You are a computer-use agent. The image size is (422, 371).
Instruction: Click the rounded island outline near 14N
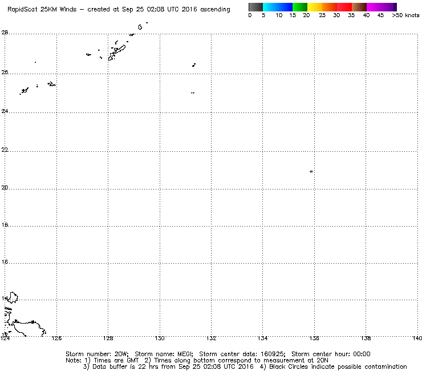coord(13,297)
